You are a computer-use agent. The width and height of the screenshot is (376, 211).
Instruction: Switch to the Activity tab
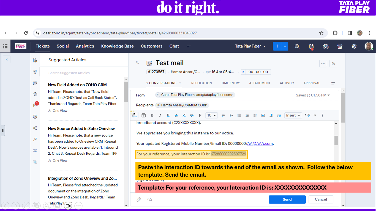pos(287,83)
